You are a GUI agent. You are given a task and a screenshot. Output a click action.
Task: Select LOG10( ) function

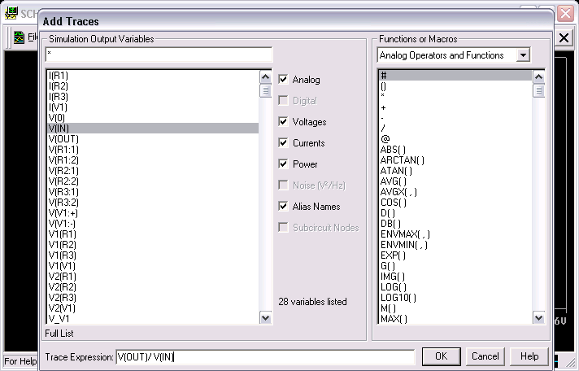455,298
